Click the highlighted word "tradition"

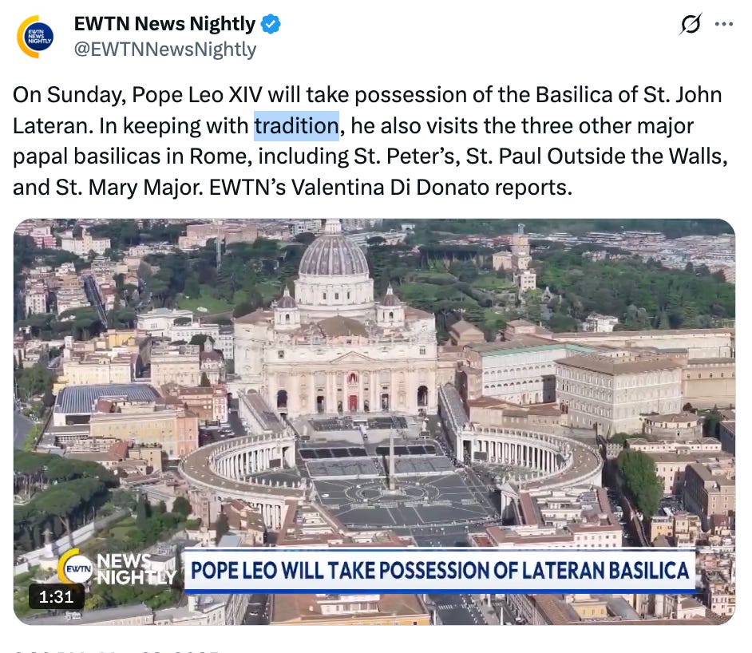pyautogui.click(x=296, y=125)
